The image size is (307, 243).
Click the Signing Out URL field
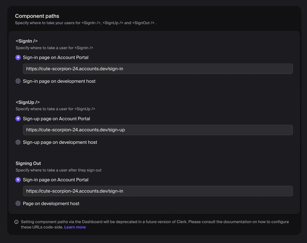157,191
